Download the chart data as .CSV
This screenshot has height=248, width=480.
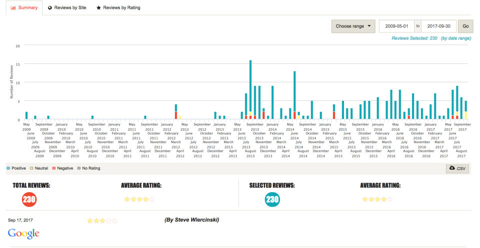click(x=457, y=168)
